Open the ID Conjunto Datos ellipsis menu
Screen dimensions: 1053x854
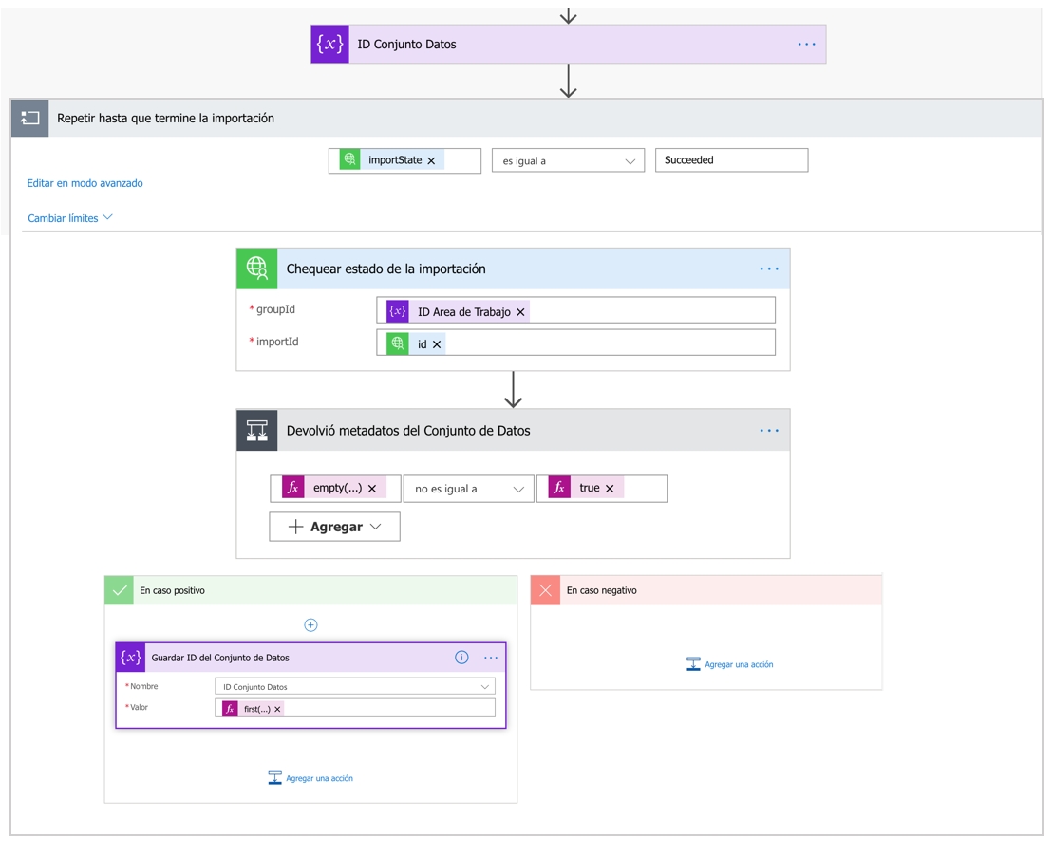806,45
